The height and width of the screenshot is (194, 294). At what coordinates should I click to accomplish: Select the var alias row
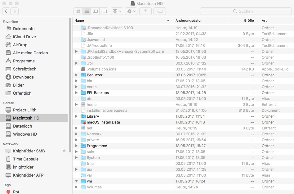pos(183,175)
